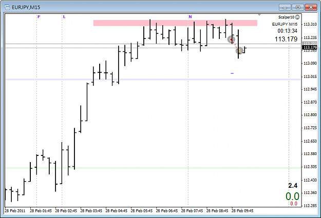Click the Scalper10 smiley face icon
This screenshot has height=218, width=321.
297,17
